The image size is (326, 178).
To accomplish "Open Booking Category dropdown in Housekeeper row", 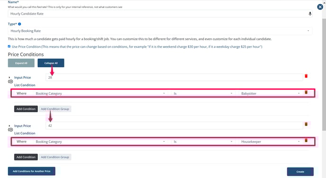I will [x=100, y=142].
